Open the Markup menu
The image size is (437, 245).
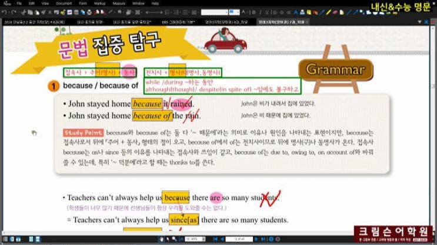pos(99,4)
